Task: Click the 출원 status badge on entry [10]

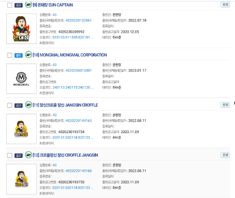Action: (18, 55)
